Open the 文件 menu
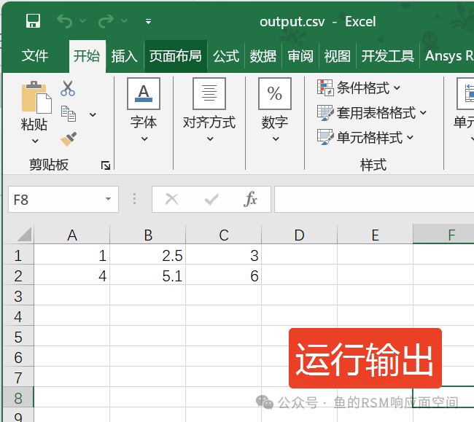 pyautogui.click(x=35, y=56)
